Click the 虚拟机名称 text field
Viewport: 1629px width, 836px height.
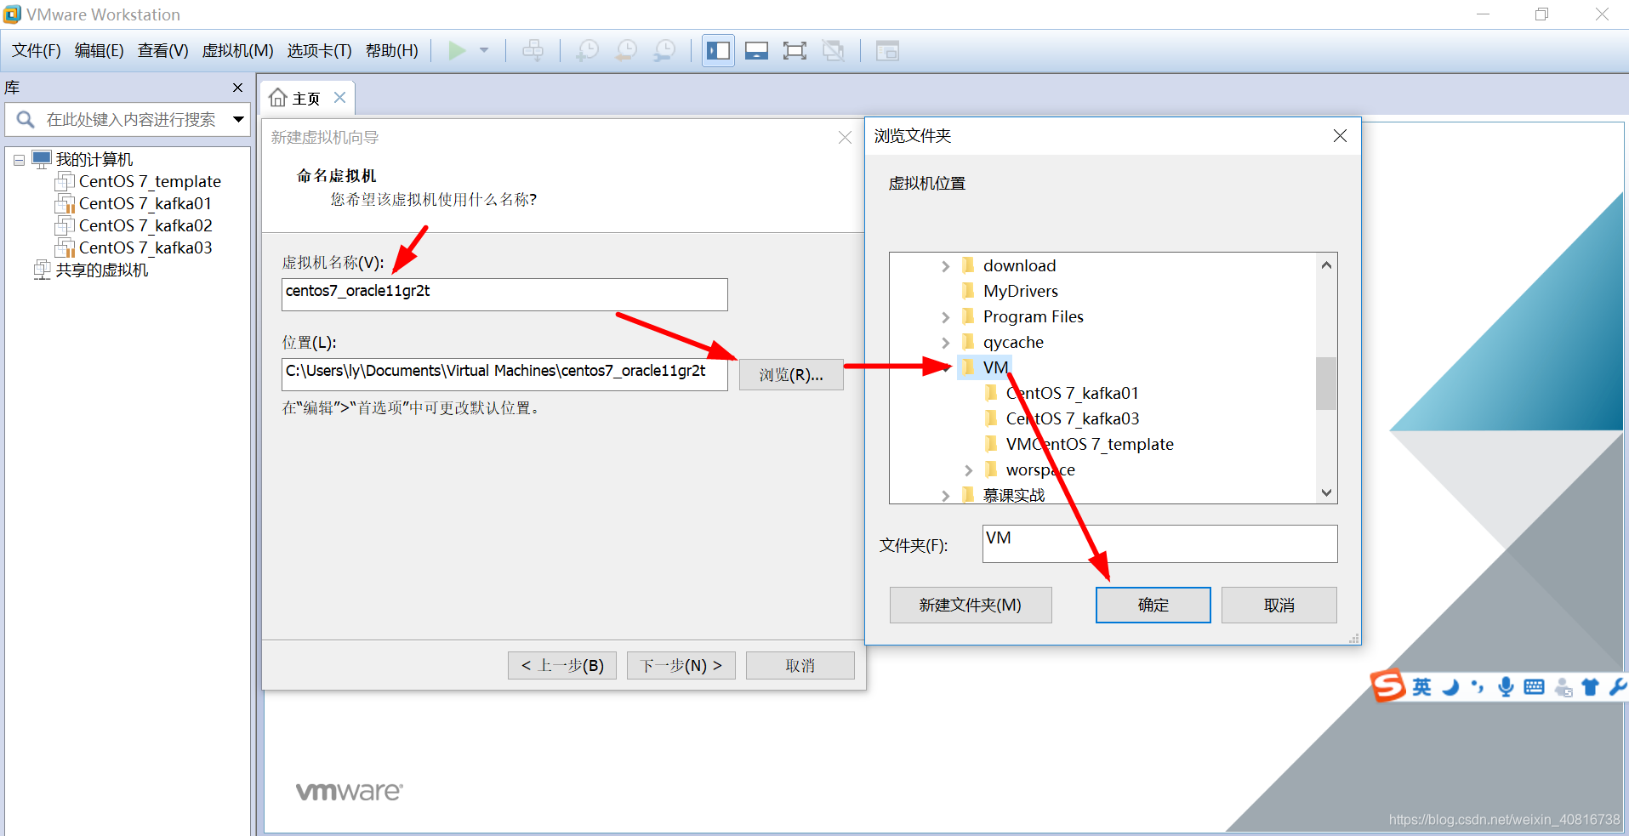click(504, 294)
